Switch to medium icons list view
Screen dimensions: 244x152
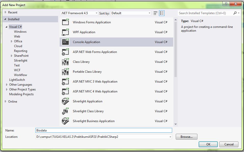click(162, 13)
